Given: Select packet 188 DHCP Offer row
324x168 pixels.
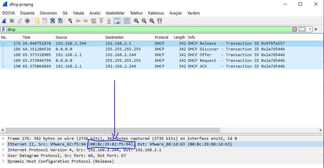Looking at the screenshot, I should click(162, 55).
